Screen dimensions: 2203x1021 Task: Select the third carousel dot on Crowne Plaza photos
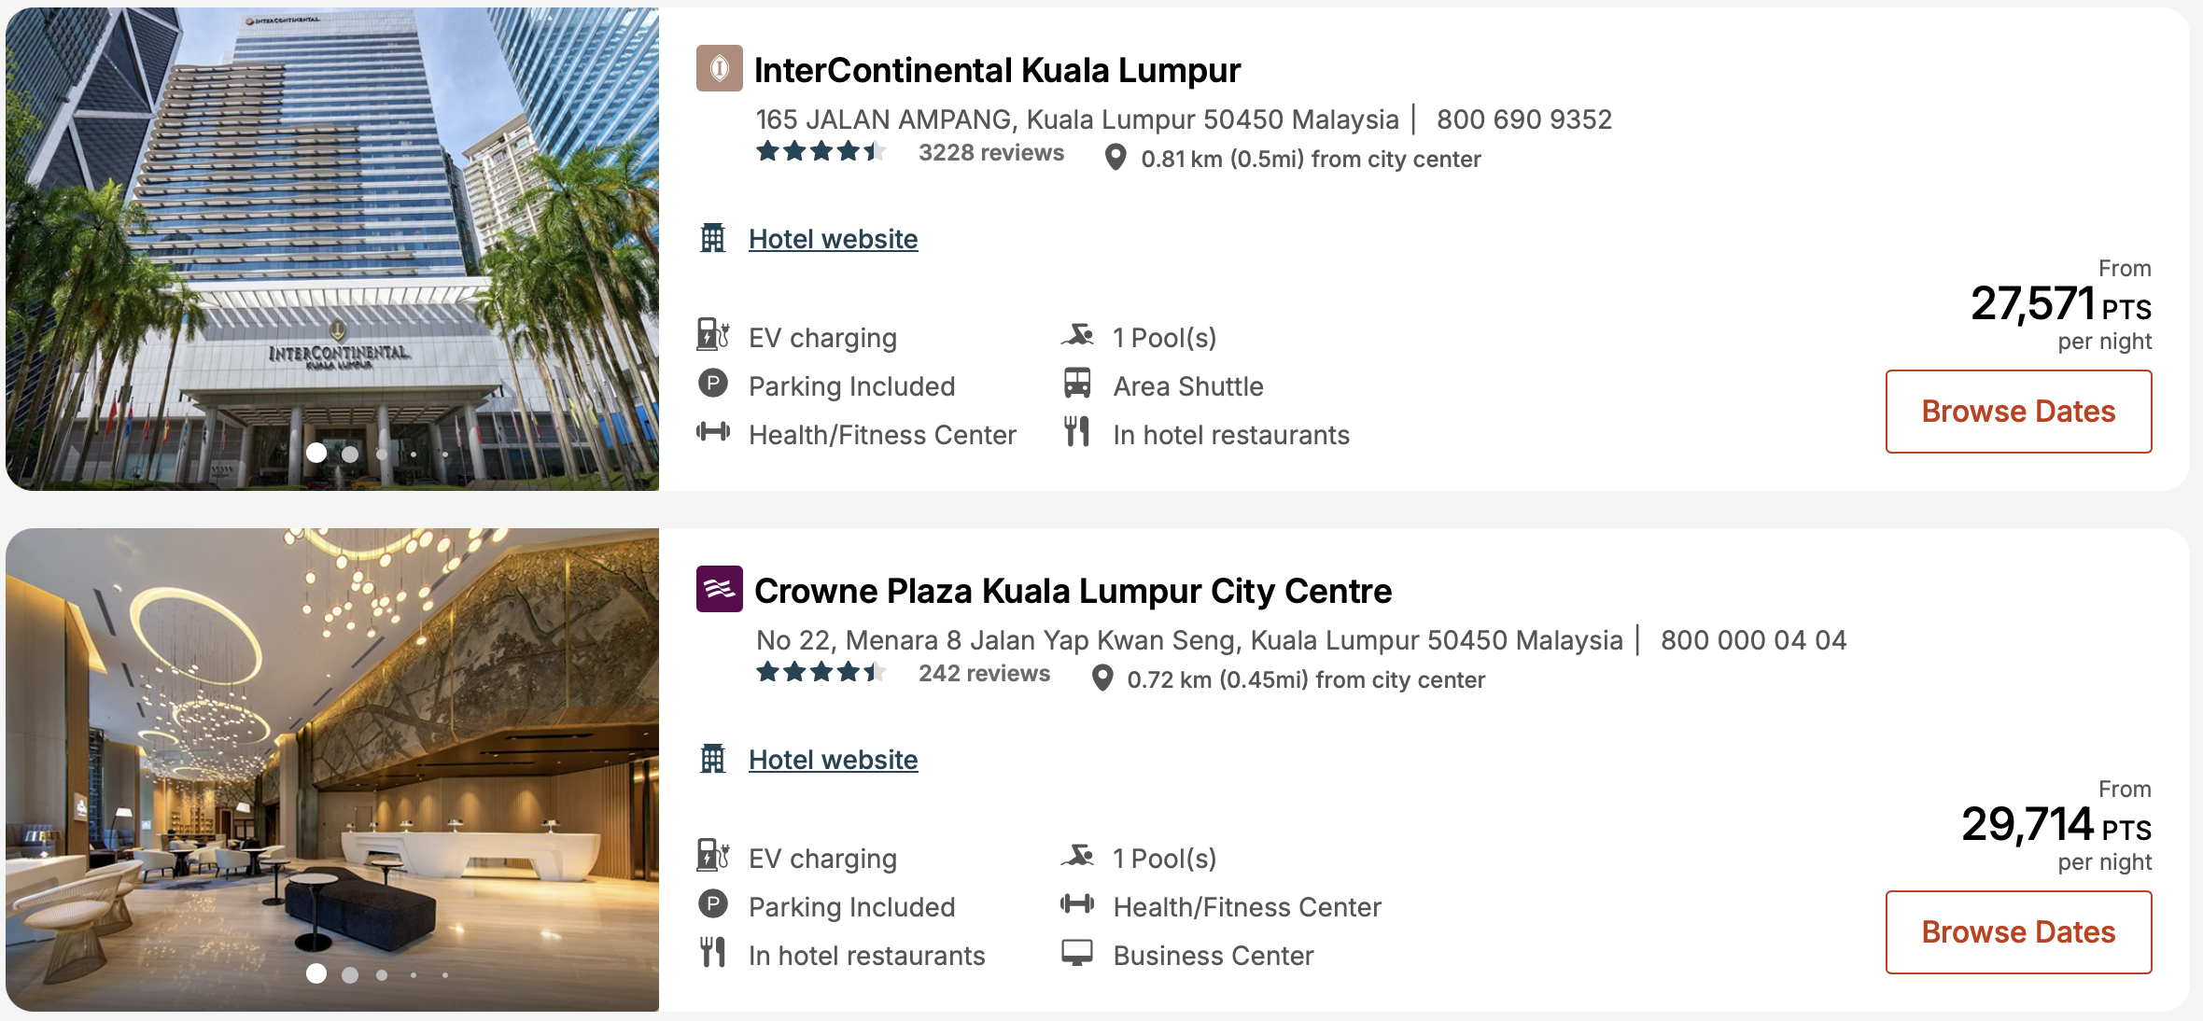[x=381, y=974]
